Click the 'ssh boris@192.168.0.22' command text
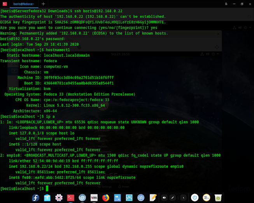 pyautogui.click(x=98, y=11)
